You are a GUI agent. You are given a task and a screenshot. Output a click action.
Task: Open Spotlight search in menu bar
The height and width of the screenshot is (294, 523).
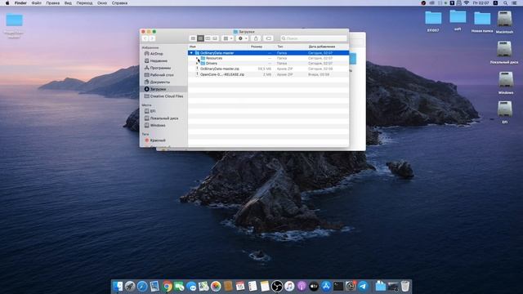[506, 3]
